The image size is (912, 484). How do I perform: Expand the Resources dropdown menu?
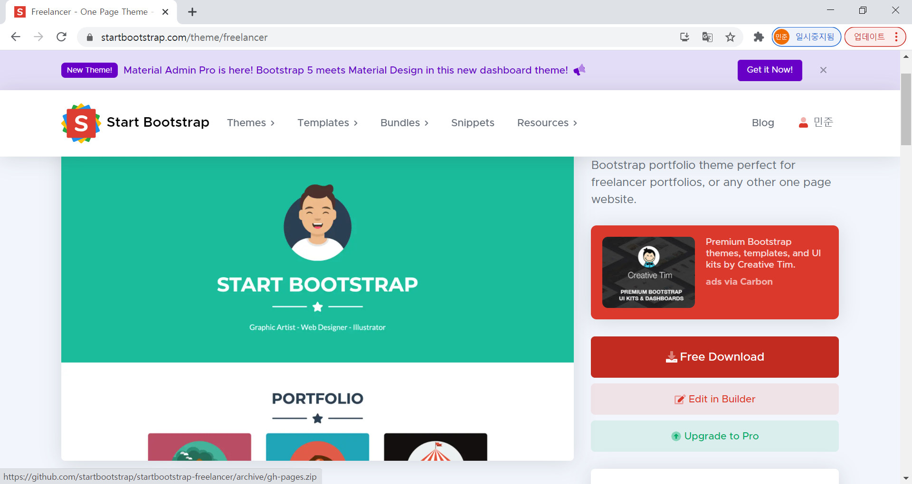[547, 123]
